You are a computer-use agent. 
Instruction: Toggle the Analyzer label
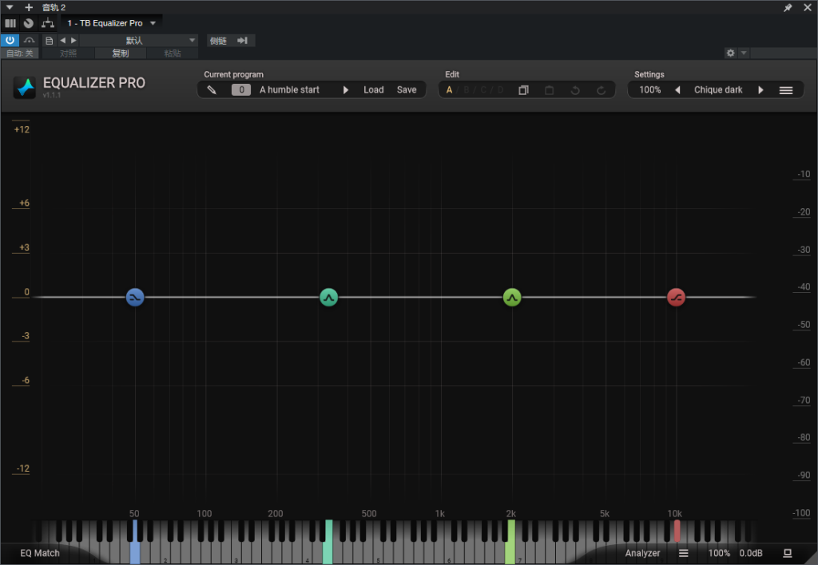642,553
